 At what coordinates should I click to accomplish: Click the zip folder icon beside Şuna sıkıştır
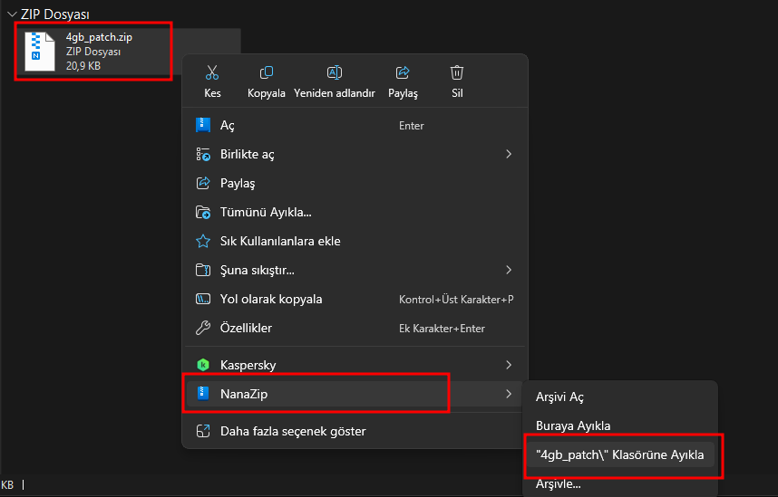coord(203,270)
